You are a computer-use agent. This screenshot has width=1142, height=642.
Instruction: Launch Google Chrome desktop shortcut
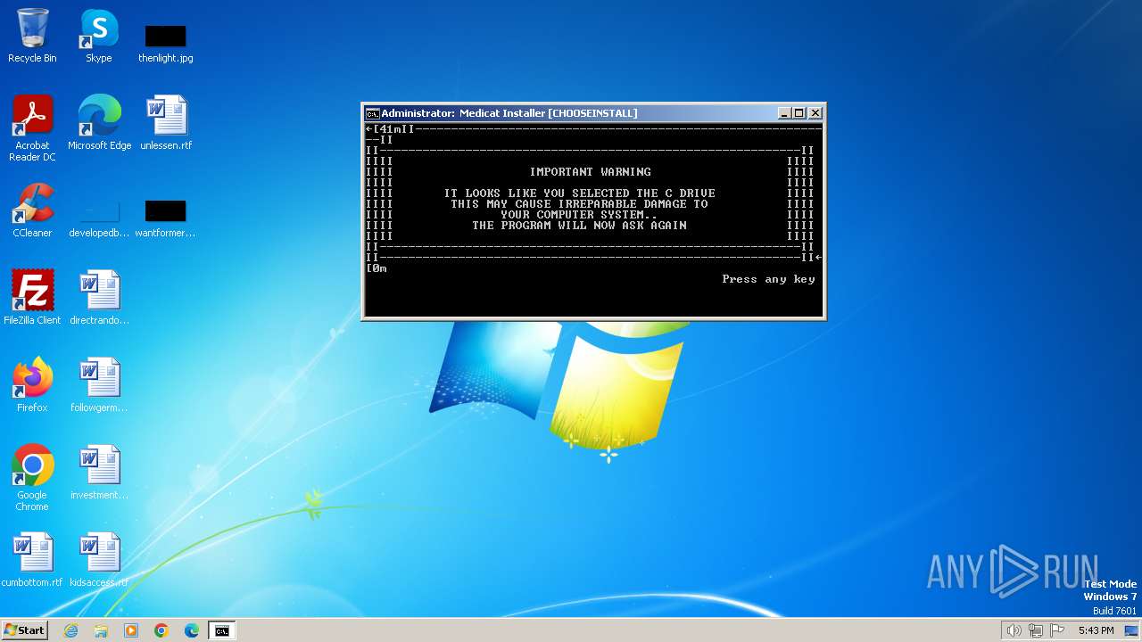point(32,478)
